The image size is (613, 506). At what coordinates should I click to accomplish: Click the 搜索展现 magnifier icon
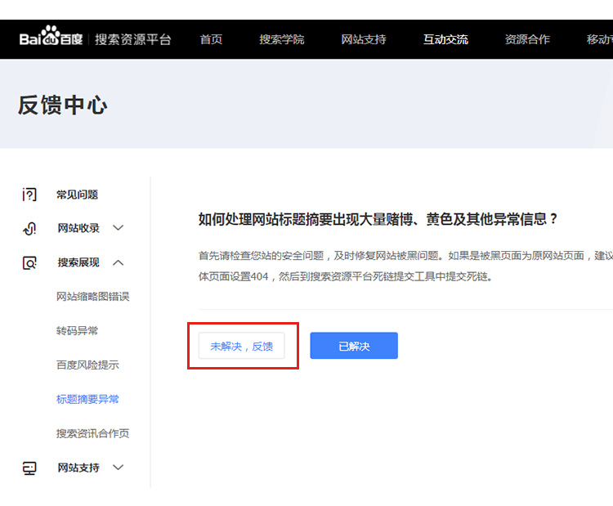click(29, 263)
